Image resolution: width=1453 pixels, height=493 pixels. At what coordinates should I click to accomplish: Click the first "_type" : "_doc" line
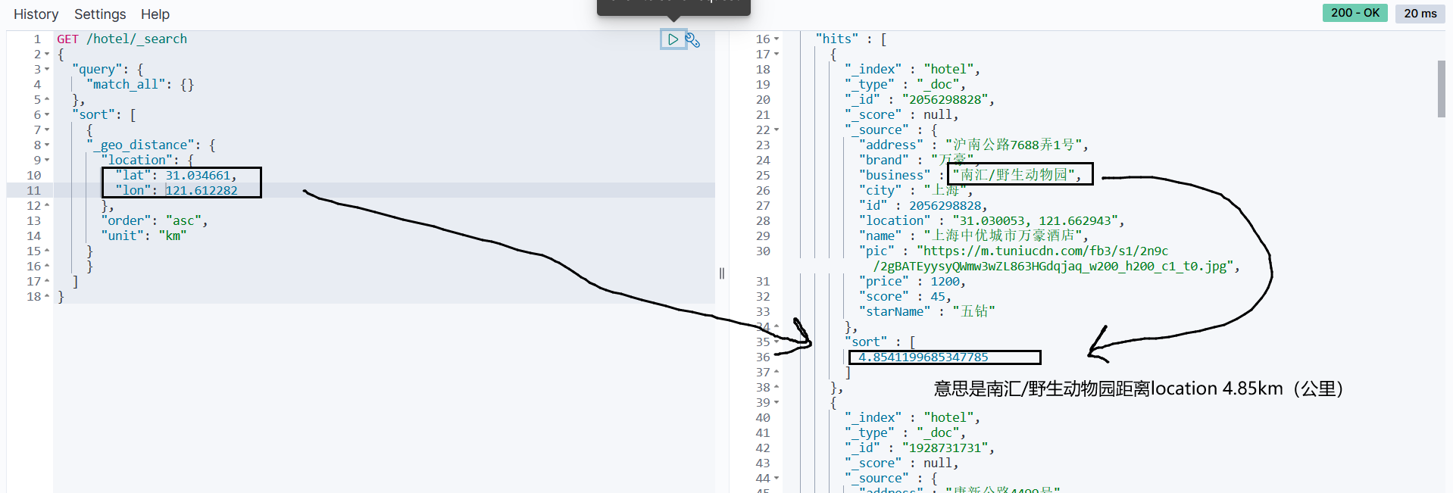(905, 84)
